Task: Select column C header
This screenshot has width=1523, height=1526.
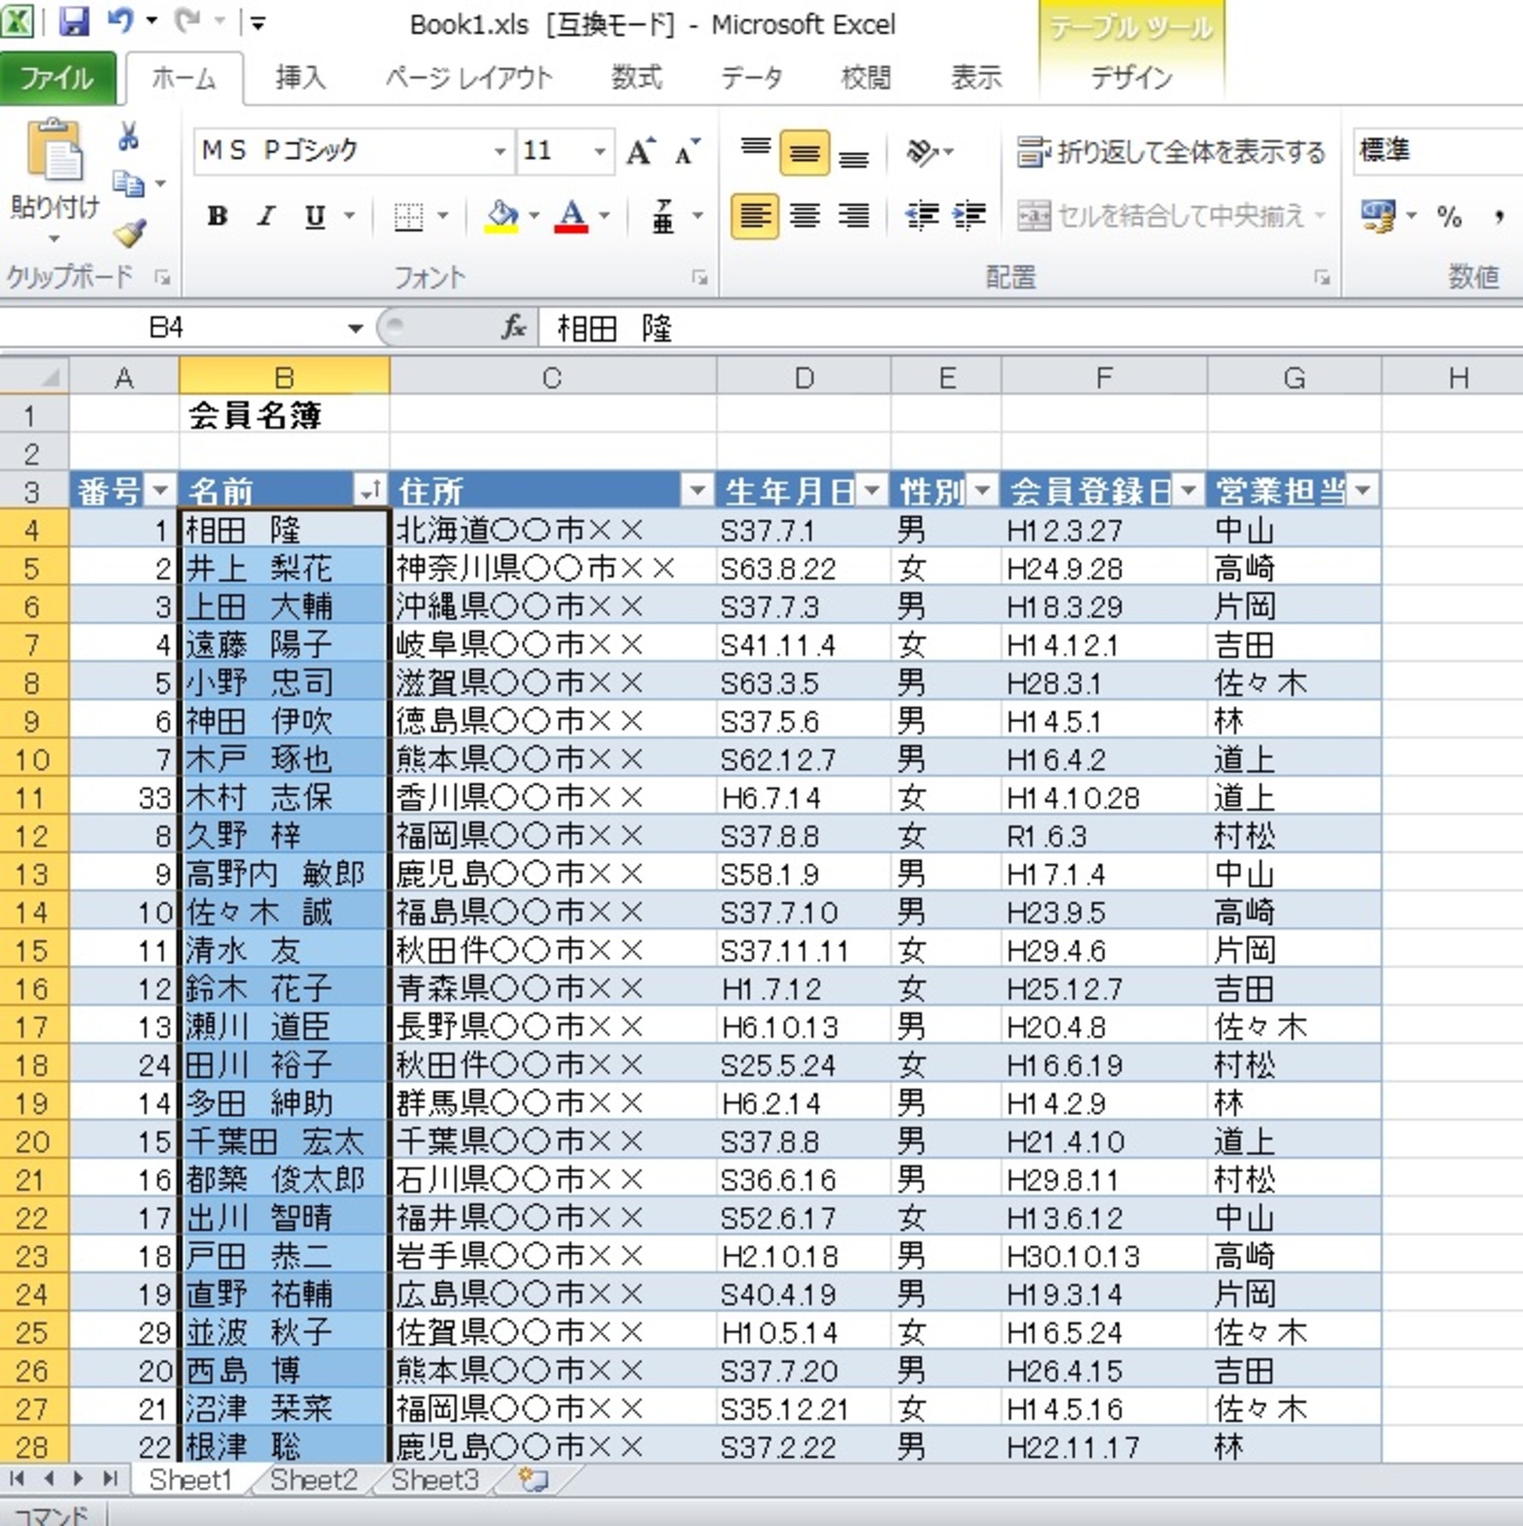Action: [552, 378]
